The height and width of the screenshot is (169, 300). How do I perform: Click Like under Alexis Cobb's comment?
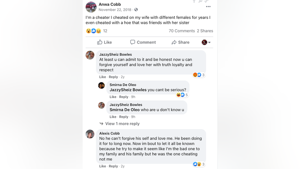point(102,166)
